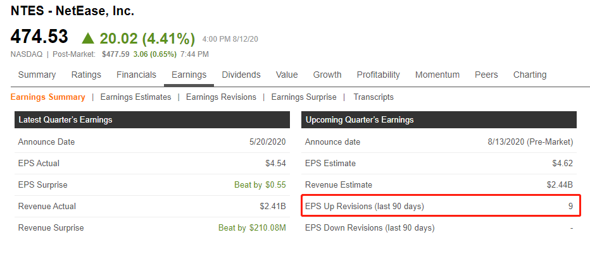
Task: Switch to the Growth tab
Action: (327, 75)
